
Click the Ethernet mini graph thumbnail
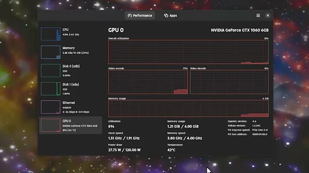click(51, 107)
